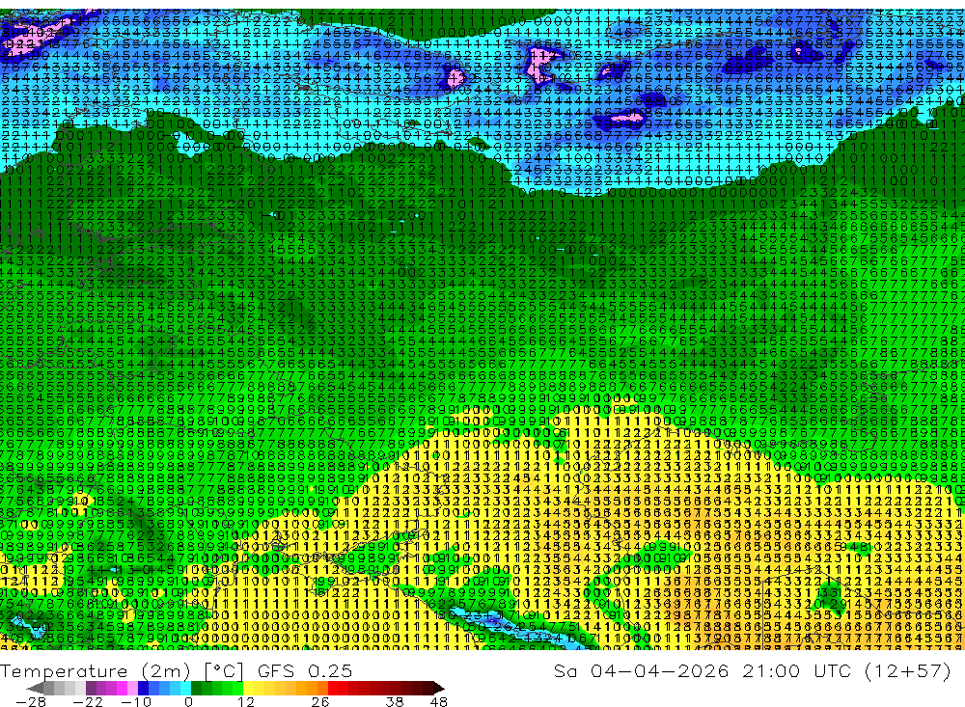Click the 'Sa 04-04-2026' date text
965x707 pixels.
click(641, 670)
